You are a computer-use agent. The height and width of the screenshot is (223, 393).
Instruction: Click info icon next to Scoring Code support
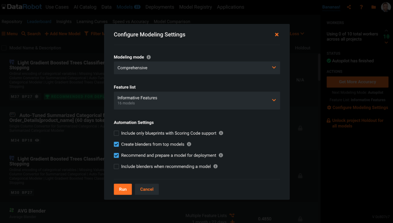221,133
